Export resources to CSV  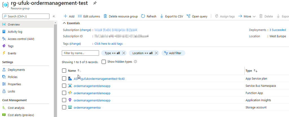171,16
